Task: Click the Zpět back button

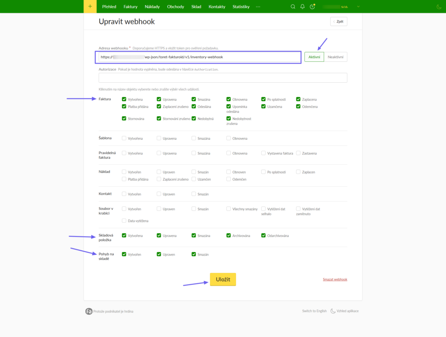Action: tap(338, 21)
